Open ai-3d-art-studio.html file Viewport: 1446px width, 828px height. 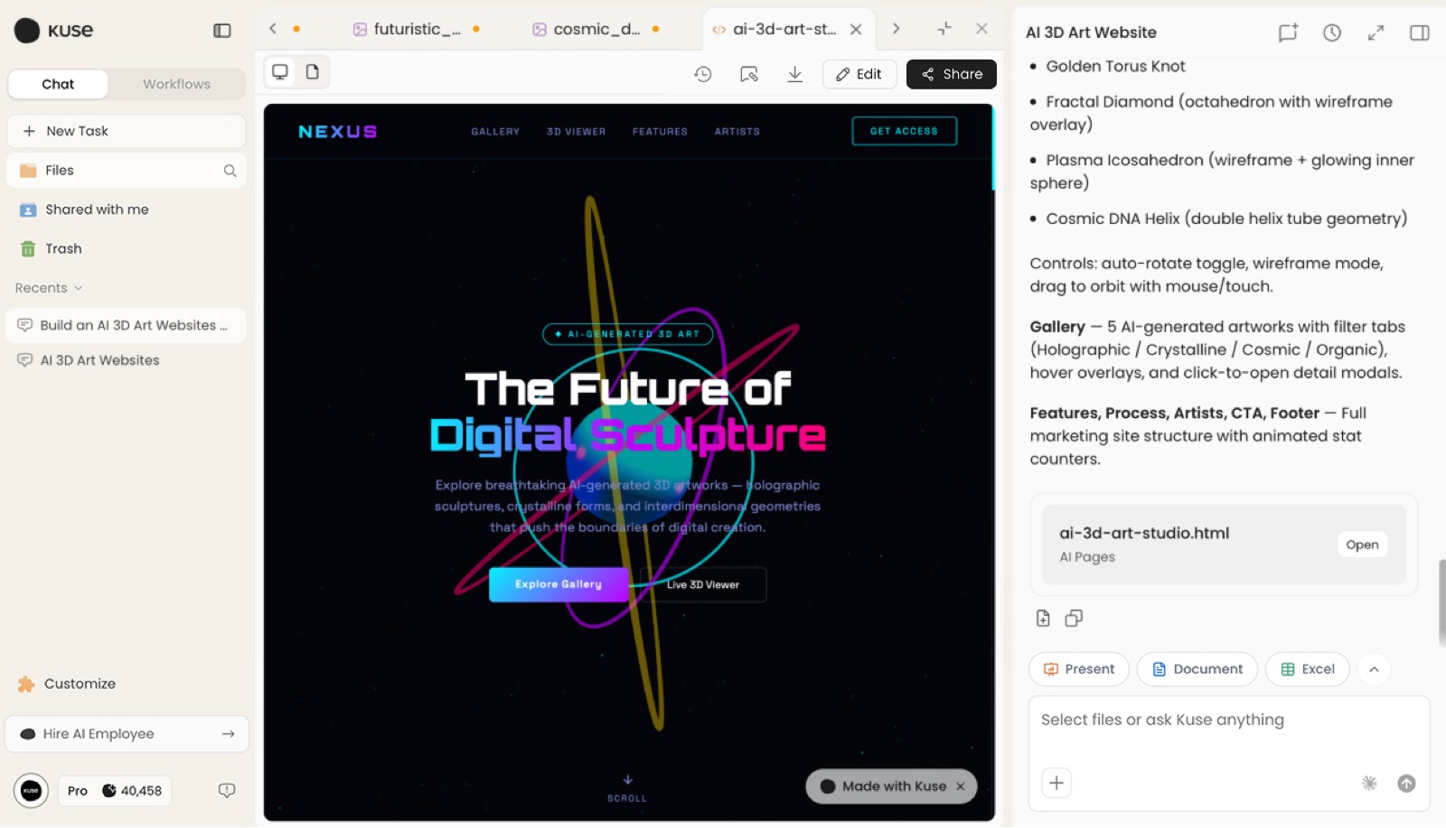tap(1362, 544)
